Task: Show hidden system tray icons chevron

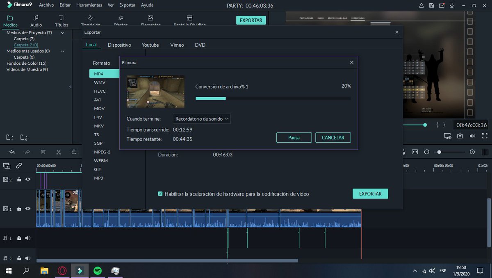Action: coord(415,271)
